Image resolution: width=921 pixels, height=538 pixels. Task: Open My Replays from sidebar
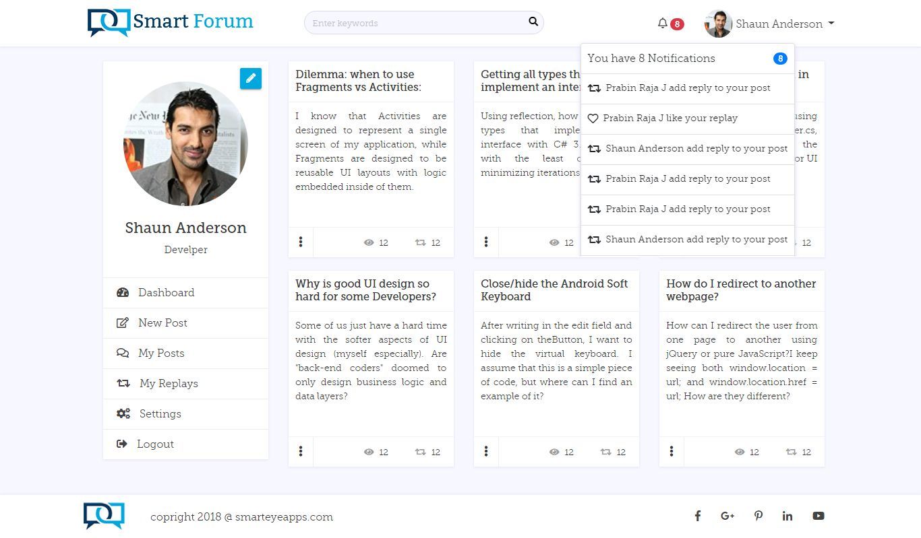pos(169,383)
